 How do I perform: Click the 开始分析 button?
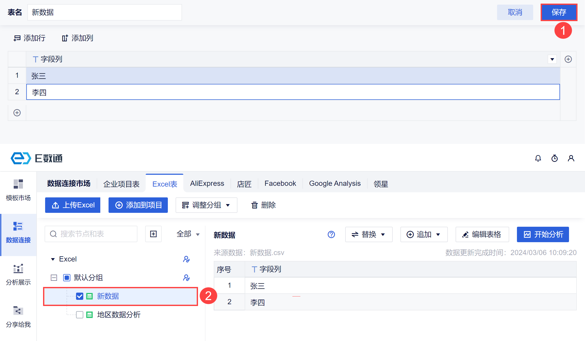pyautogui.click(x=543, y=234)
